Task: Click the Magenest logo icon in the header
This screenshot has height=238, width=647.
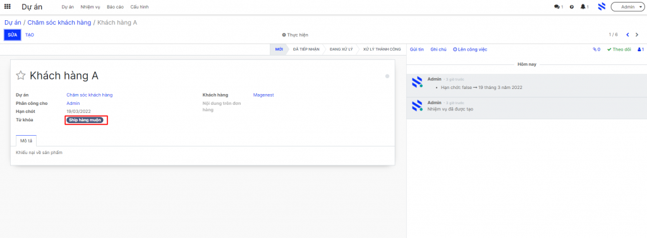Action: [602, 6]
